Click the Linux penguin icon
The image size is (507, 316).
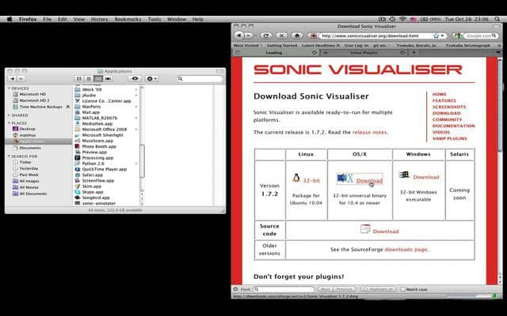tap(295, 178)
